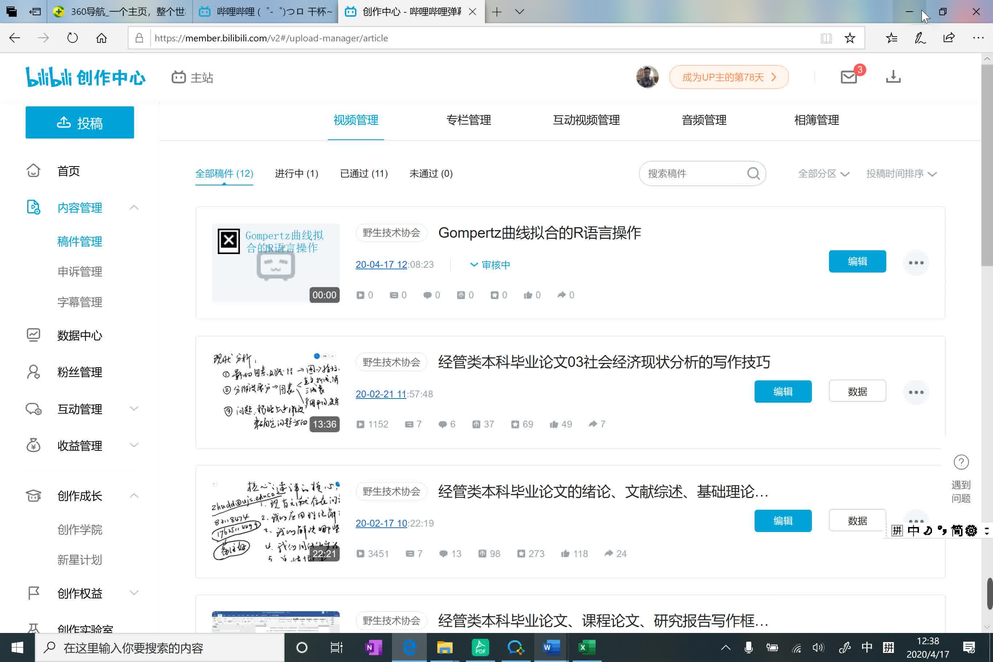Click the upload/投稿 button
The height and width of the screenshot is (662, 993).
[79, 123]
